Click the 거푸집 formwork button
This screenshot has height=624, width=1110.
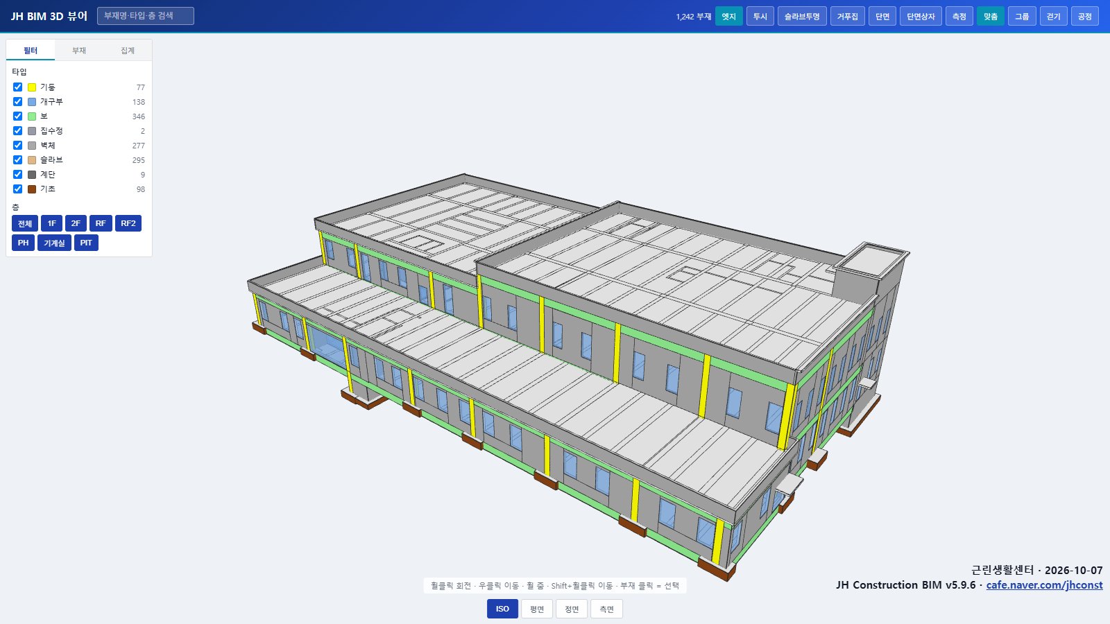tap(847, 16)
